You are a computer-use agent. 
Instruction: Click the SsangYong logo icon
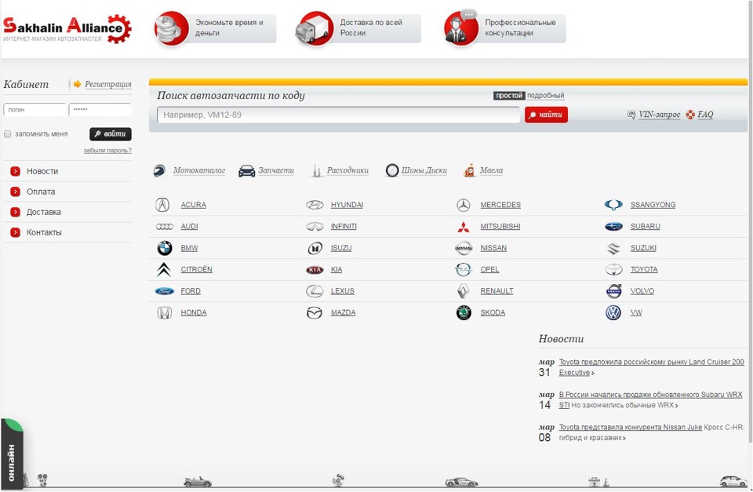pos(613,205)
